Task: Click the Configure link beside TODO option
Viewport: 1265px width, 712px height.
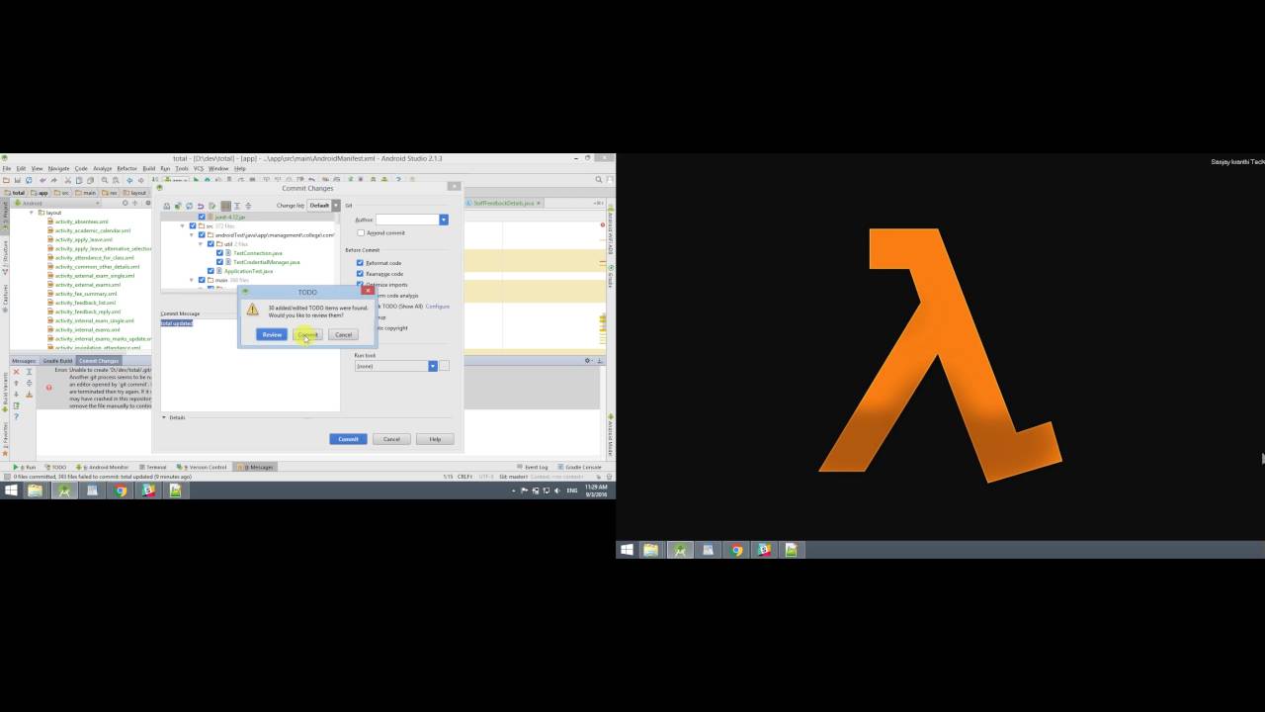Action: [x=438, y=307]
